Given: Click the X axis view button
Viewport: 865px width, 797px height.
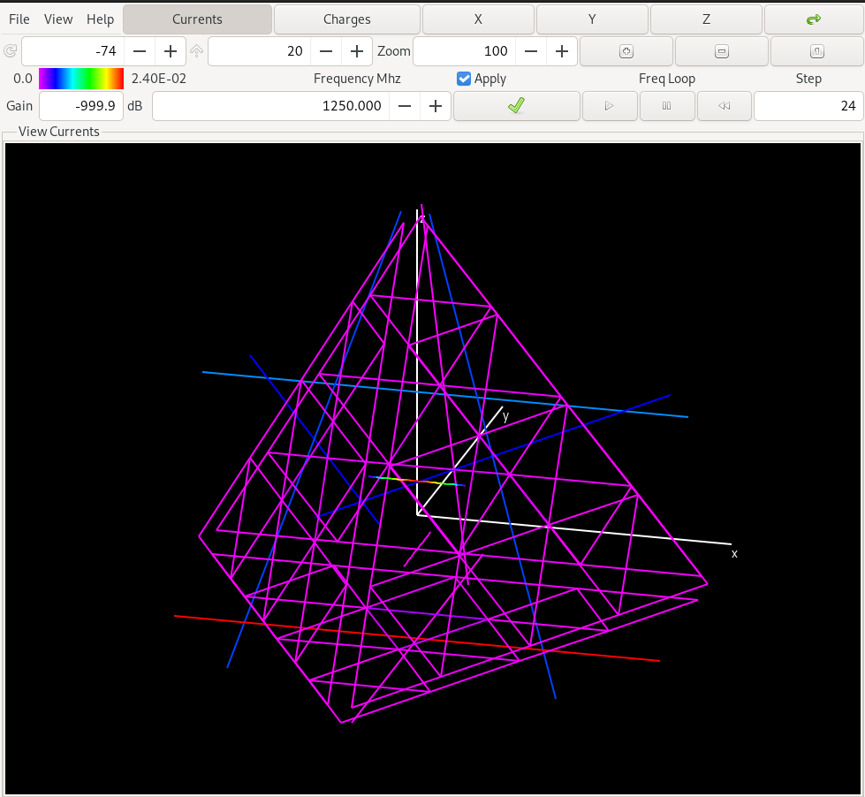Looking at the screenshot, I should pyautogui.click(x=478, y=19).
